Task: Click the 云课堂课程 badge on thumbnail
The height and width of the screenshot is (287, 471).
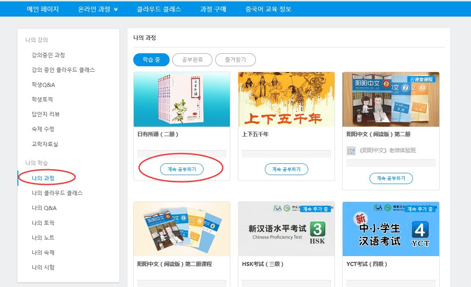Action: pyautogui.click(x=421, y=79)
